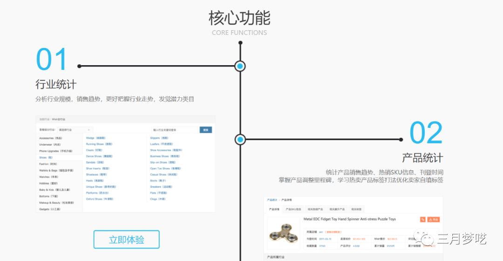Image resolution: width=503 pixels, height=261 pixels.
Task: Open the Running Shoes subcategory link
Action: point(99,144)
